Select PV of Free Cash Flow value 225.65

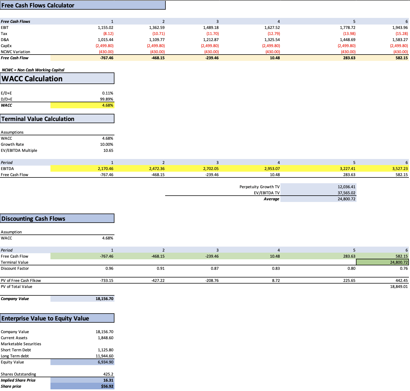(349, 281)
